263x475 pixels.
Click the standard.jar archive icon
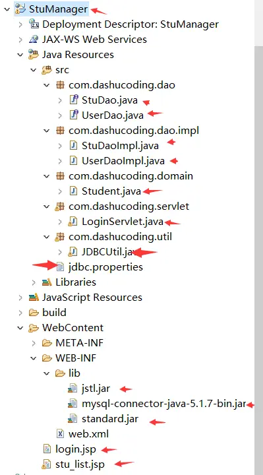(73, 419)
